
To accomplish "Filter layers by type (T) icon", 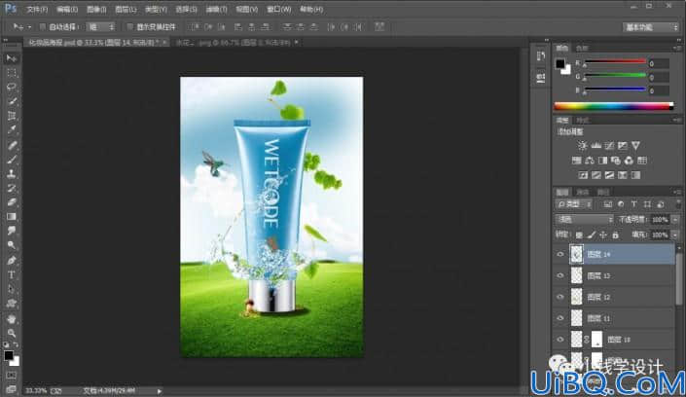I will coord(633,204).
